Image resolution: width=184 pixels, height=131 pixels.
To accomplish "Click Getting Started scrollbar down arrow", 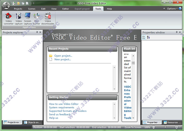I will tap(114, 118).
